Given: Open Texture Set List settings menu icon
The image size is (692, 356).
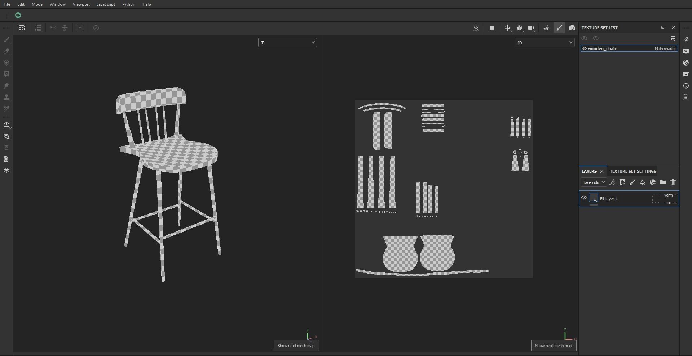Looking at the screenshot, I should click(x=673, y=38).
